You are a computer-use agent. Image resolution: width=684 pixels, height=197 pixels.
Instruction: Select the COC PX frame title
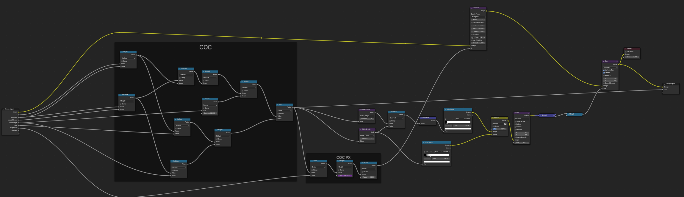point(343,157)
